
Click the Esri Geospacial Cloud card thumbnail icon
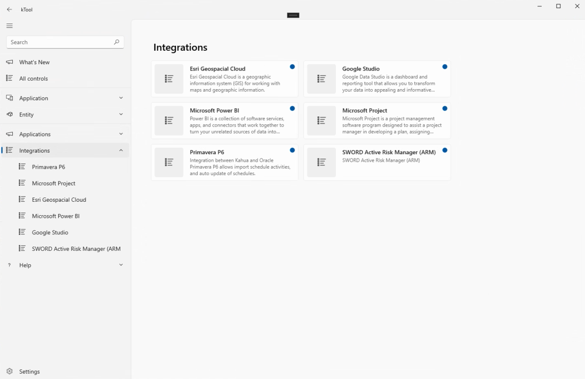(169, 79)
